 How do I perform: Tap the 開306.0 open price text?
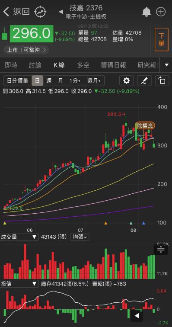pos(13,91)
